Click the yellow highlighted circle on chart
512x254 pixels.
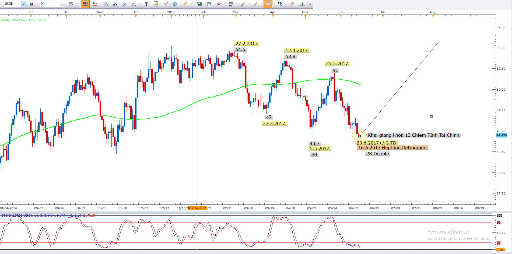coord(359,135)
